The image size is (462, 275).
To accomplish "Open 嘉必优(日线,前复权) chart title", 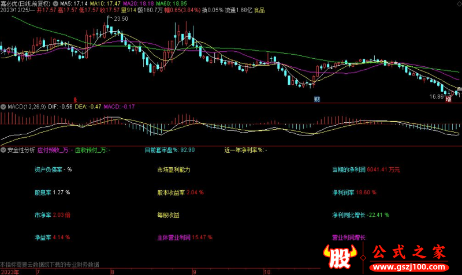I will 25,3.
